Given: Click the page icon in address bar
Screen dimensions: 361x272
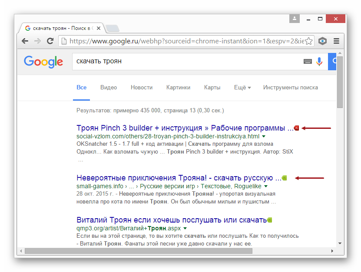Looking at the screenshot, I should 64,41.
